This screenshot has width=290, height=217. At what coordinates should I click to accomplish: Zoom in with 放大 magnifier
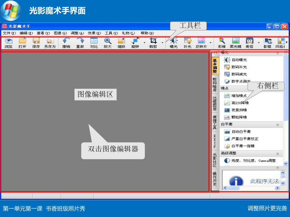pos(108,43)
